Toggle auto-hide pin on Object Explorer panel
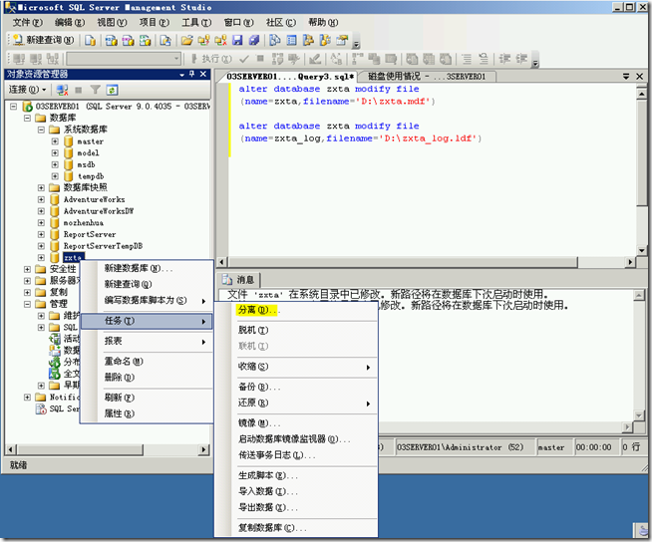The height and width of the screenshot is (542, 652). point(191,74)
